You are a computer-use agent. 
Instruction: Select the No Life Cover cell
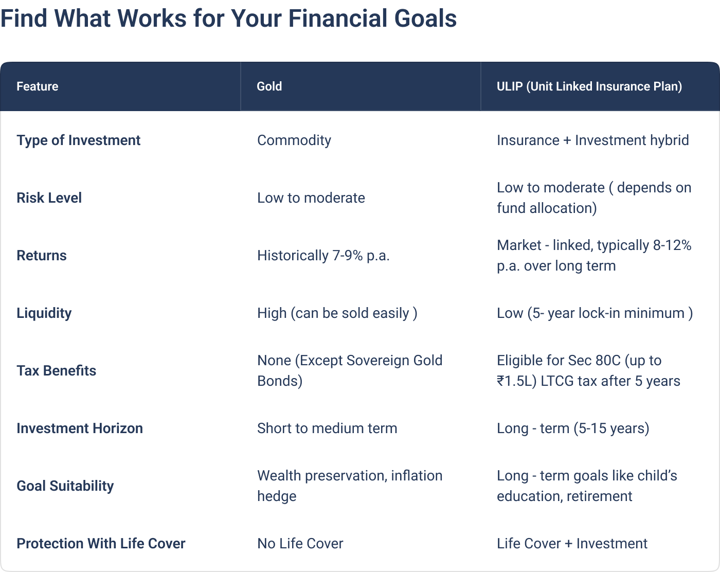[x=300, y=544]
